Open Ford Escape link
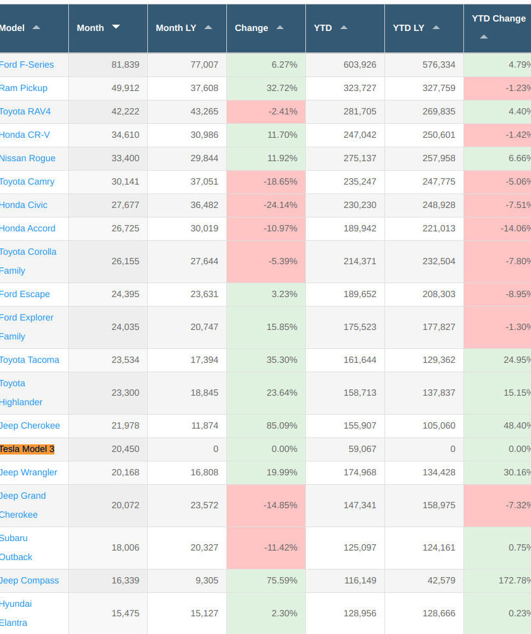This screenshot has height=634, width=531. [x=25, y=295]
